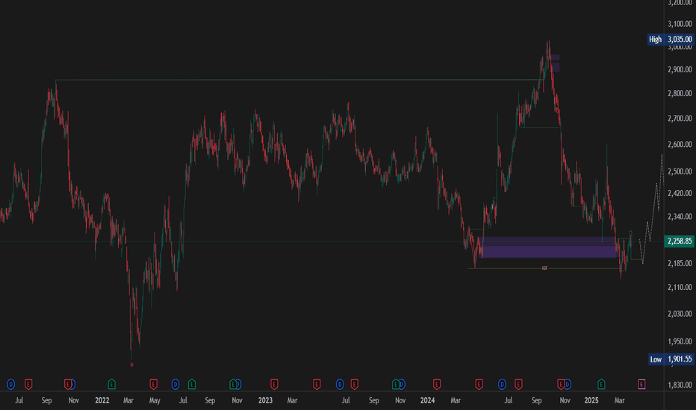Click the 2,030.00 price scale label

680,314
